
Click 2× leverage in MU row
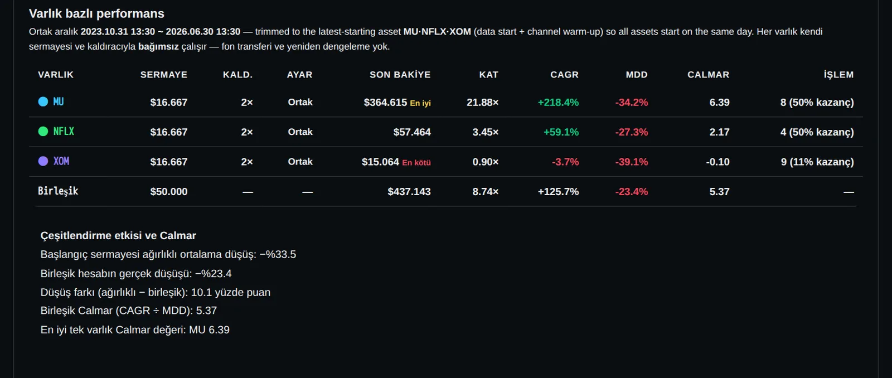click(247, 103)
